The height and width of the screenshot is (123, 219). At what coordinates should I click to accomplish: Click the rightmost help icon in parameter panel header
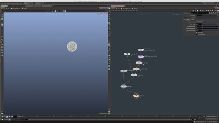(x=218, y=13)
